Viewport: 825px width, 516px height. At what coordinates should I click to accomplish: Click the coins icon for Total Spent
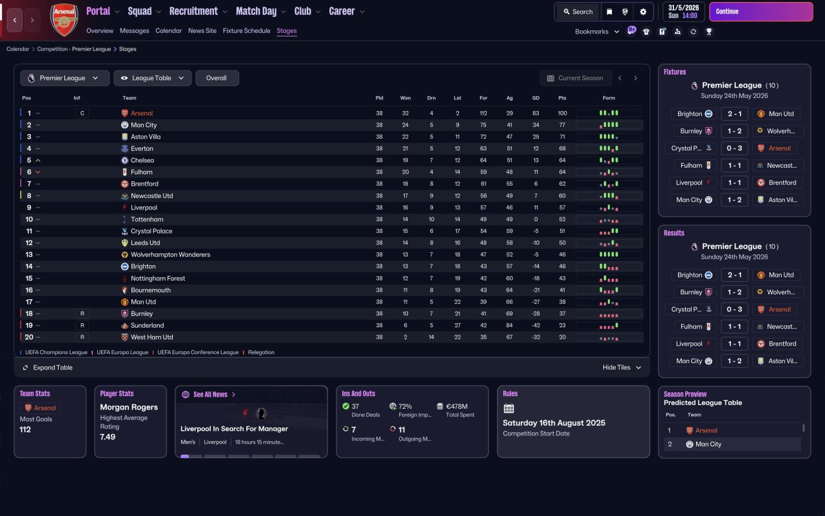coord(440,406)
